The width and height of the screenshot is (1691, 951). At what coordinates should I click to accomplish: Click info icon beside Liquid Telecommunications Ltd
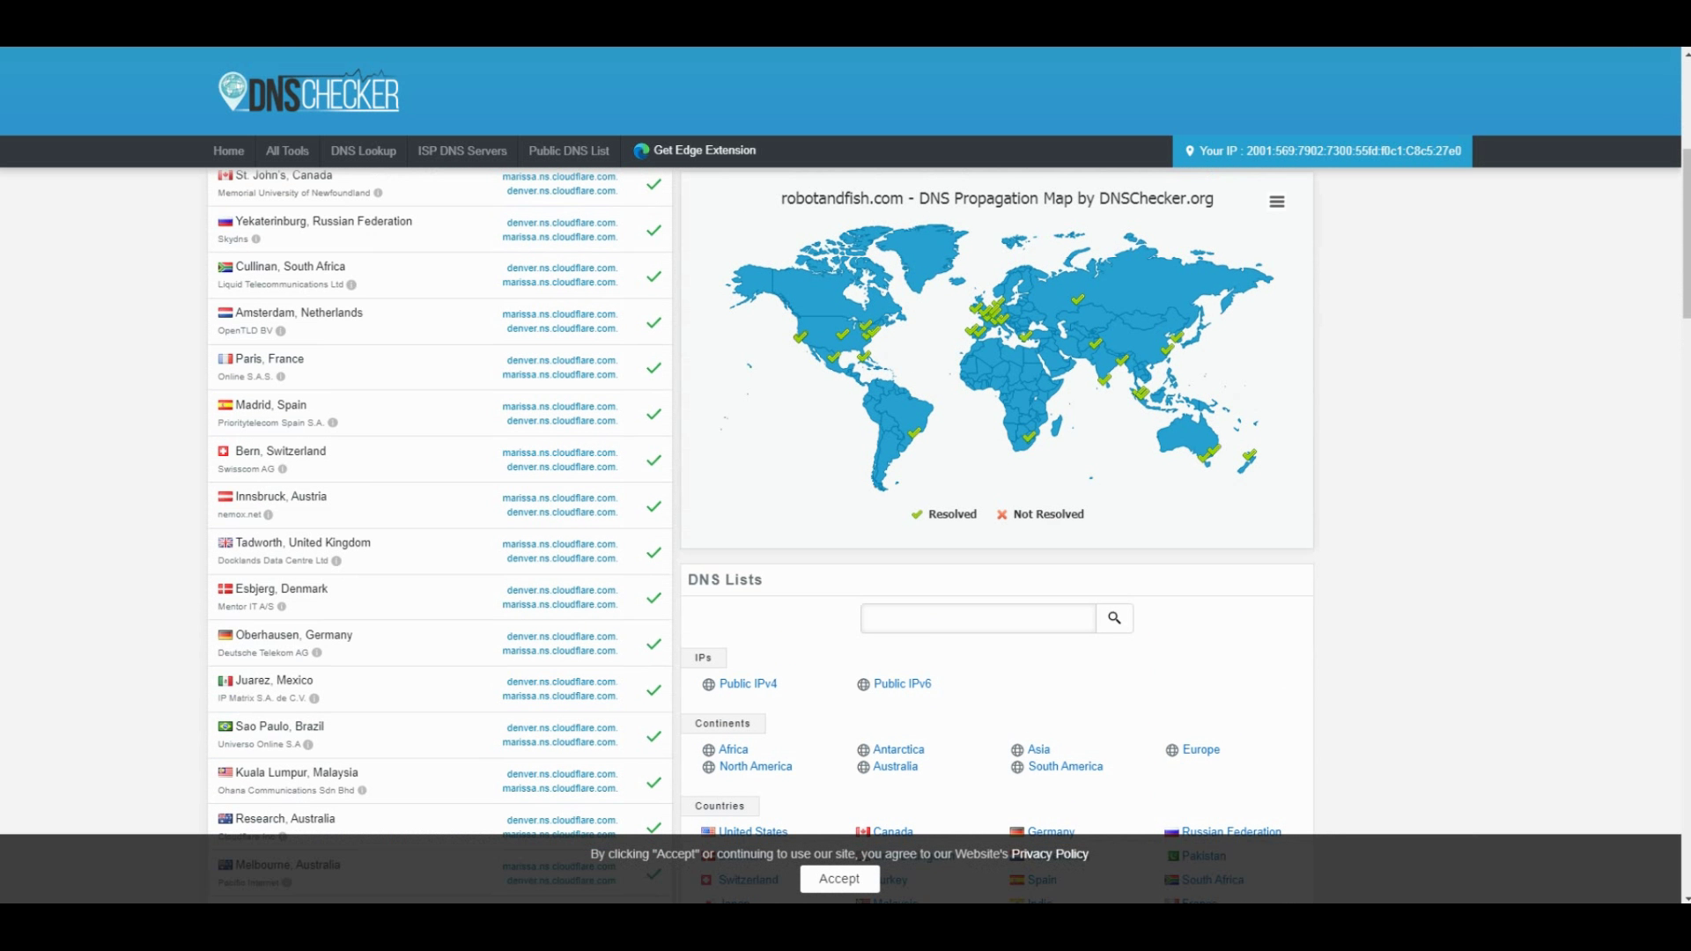[351, 284]
